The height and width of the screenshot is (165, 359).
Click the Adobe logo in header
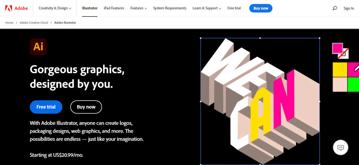(x=17, y=8)
